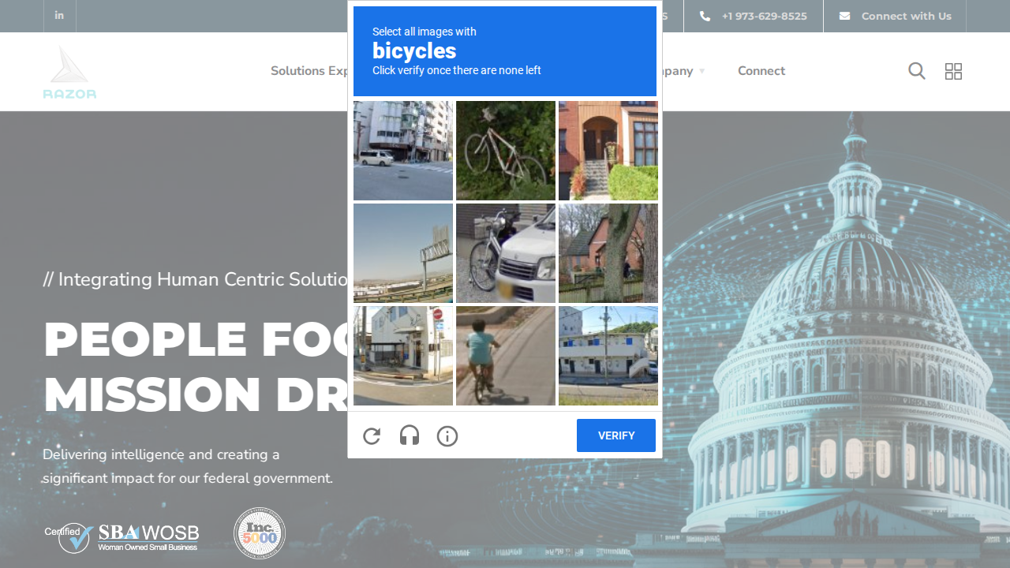Reload the captcha challenge
The height and width of the screenshot is (568, 1010).
click(x=372, y=436)
